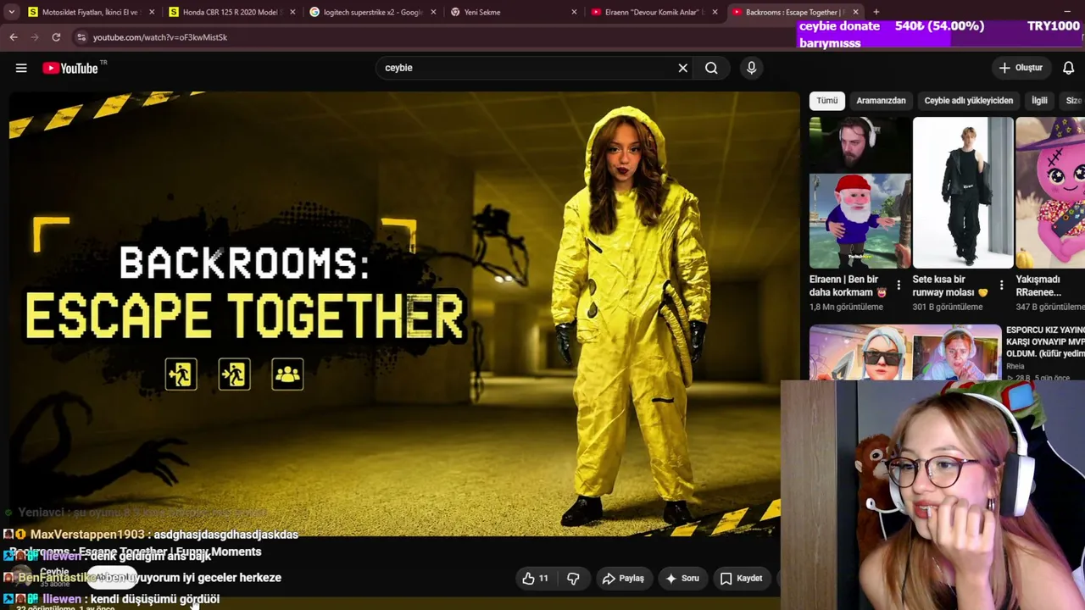Viewport: 1085px width, 610px height.
Task: Open the Elraenn Ben bir daha korkmam title
Action: 848,286
